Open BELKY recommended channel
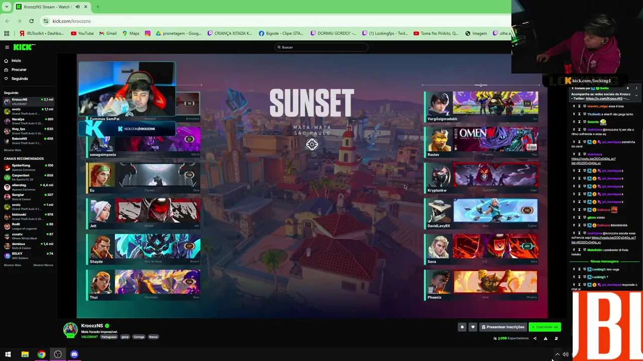Screen dimensions: 643x361 point(29,255)
